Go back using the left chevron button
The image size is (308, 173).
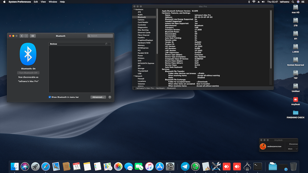tap(21, 36)
